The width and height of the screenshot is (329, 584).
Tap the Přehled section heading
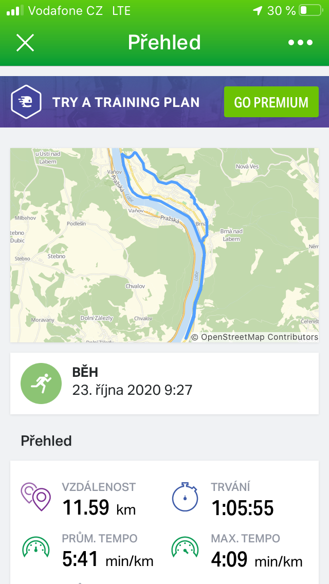click(x=46, y=441)
